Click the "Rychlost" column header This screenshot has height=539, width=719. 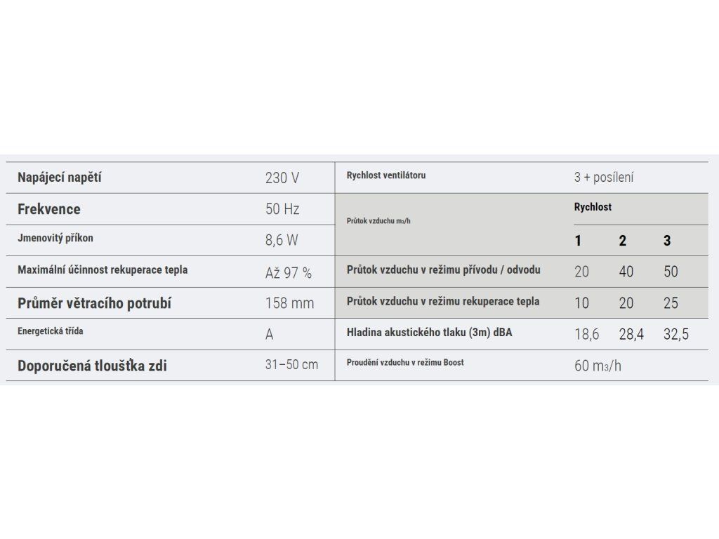tap(593, 207)
